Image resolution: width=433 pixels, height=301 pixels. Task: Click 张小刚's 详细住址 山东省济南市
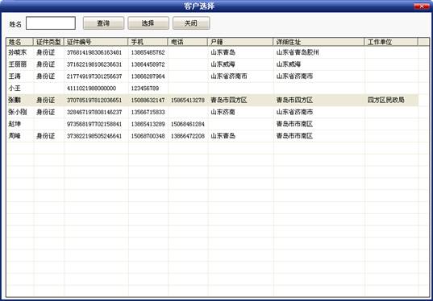[294, 112]
